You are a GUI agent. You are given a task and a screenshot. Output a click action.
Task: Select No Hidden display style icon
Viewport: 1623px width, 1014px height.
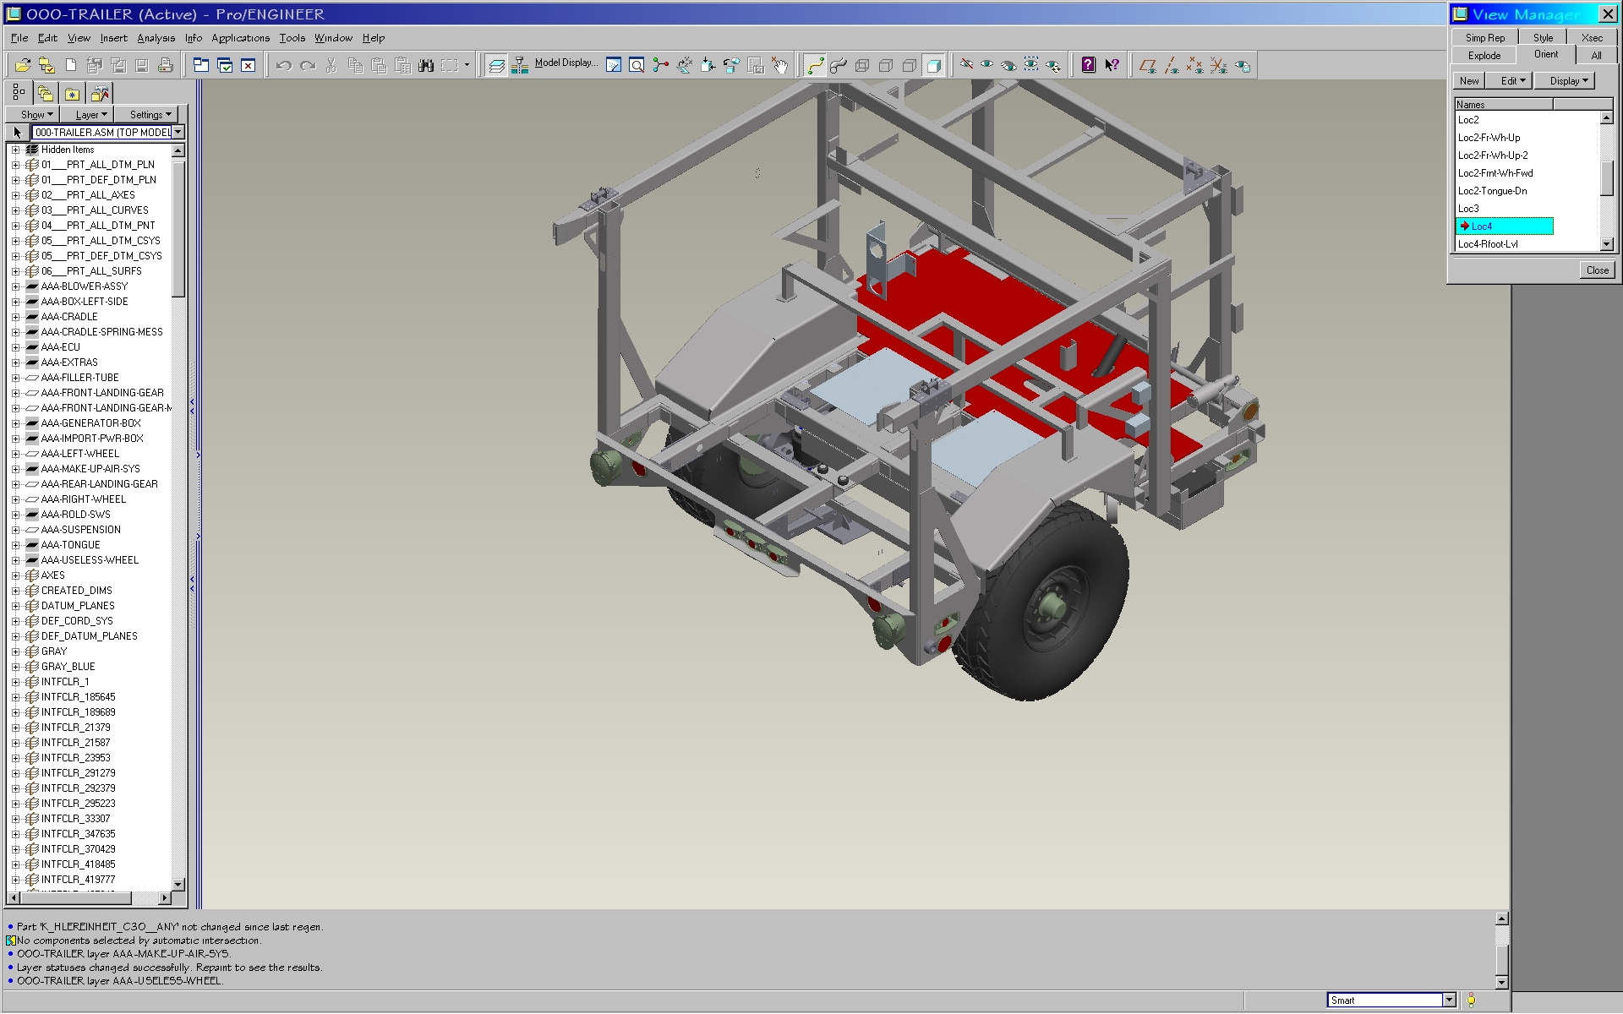tap(910, 65)
